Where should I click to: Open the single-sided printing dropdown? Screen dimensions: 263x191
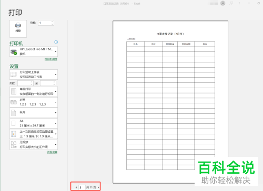[x=34, y=91]
